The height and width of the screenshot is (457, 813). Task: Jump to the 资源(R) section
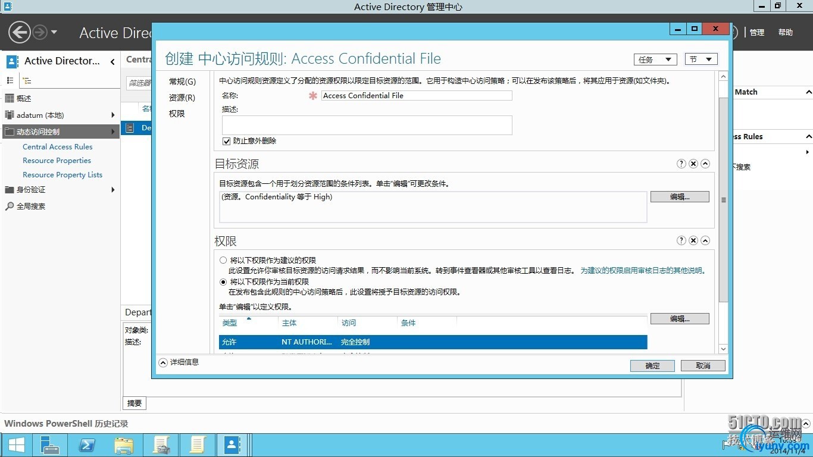click(182, 98)
